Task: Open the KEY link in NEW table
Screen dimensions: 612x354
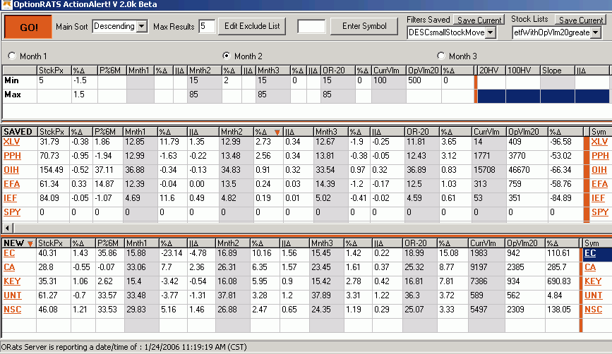Action: click(x=12, y=281)
